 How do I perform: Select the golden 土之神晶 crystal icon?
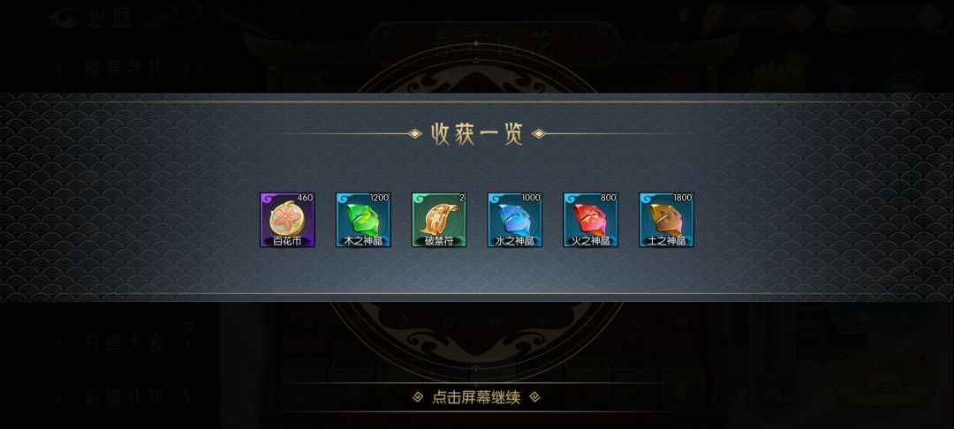[x=666, y=220]
